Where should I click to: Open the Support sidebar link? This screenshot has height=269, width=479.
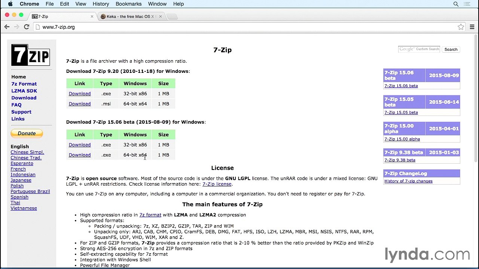21,112
